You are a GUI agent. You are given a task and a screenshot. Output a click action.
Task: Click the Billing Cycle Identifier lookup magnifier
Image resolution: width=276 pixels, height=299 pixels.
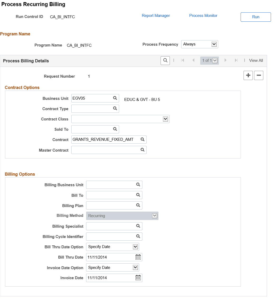click(138, 236)
